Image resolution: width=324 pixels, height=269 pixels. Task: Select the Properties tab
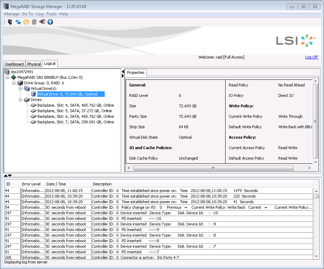coord(136,72)
